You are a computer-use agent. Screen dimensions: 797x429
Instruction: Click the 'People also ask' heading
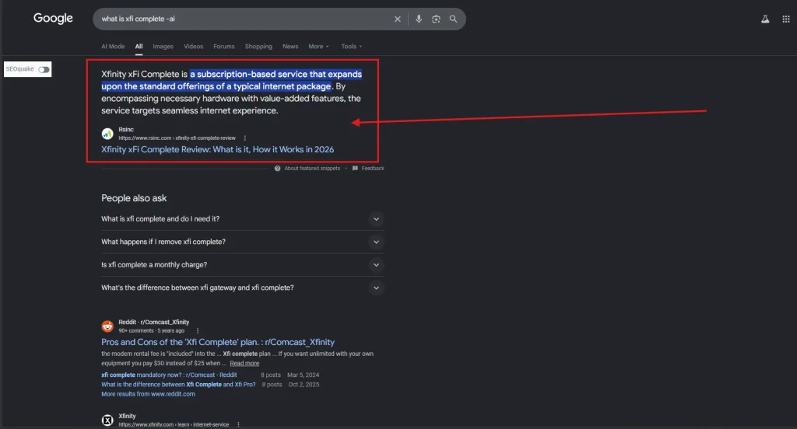(134, 198)
